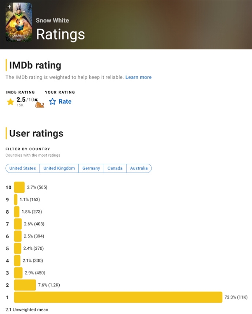Click the Rate button text
Image resolution: width=252 pixels, height=314 pixels.
(65, 102)
